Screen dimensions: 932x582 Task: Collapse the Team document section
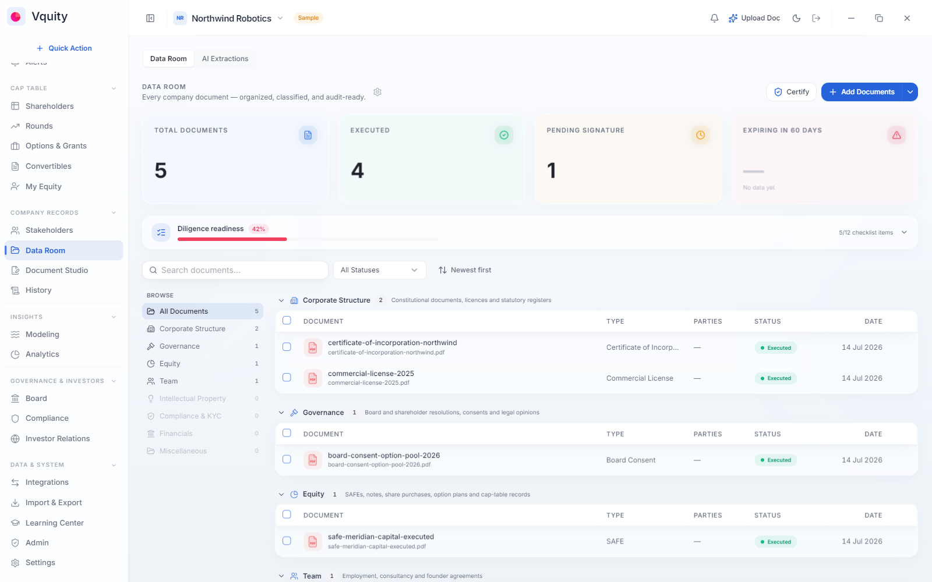(281, 576)
